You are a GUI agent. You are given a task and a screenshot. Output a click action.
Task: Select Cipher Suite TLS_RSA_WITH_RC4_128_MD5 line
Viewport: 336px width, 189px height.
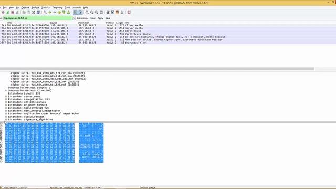pos(45,85)
